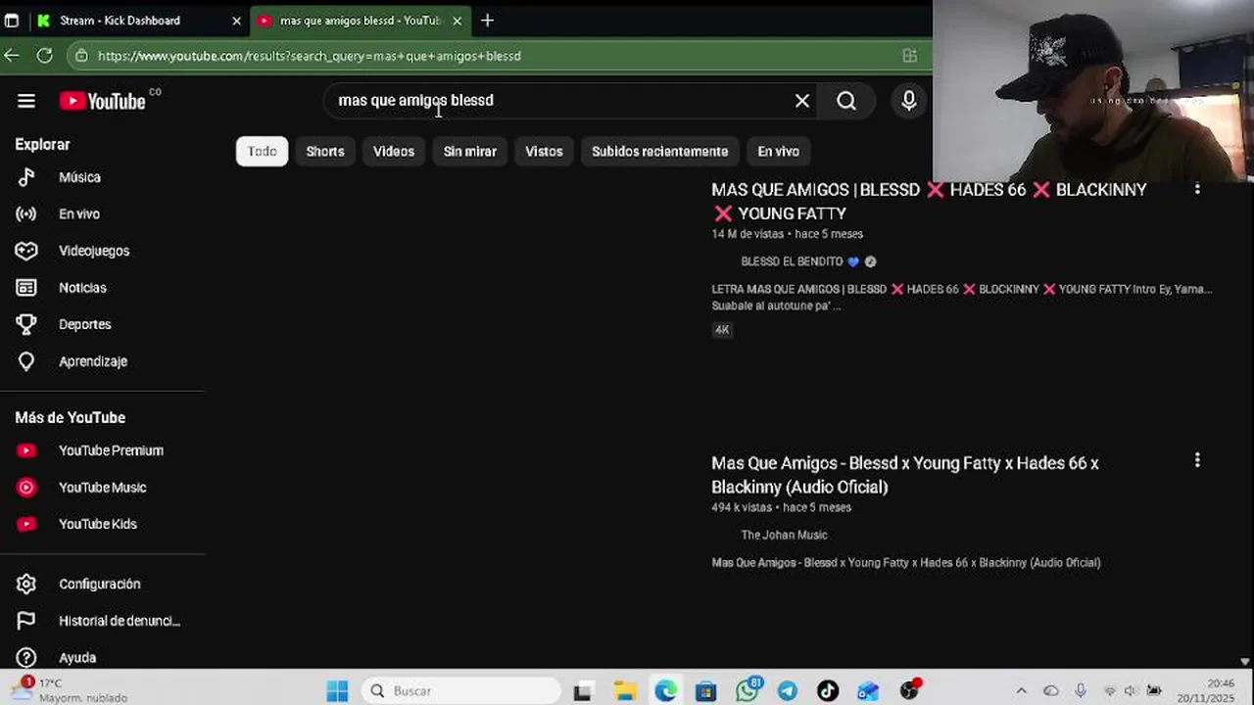Screen dimensions: 1254x705
Task: Open File Explorer from taskbar
Action: pos(625,691)
